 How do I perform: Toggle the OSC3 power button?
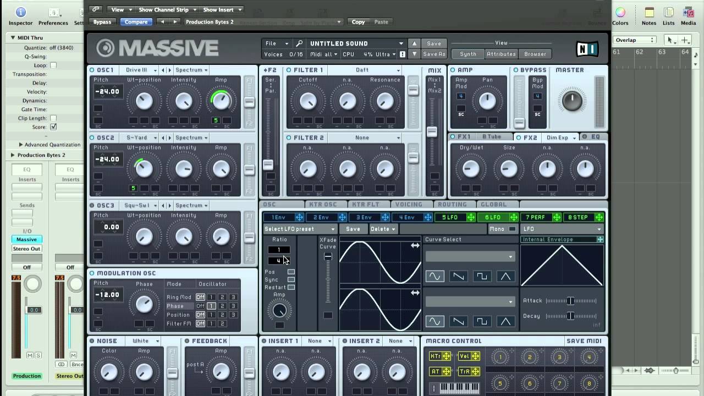92,205
